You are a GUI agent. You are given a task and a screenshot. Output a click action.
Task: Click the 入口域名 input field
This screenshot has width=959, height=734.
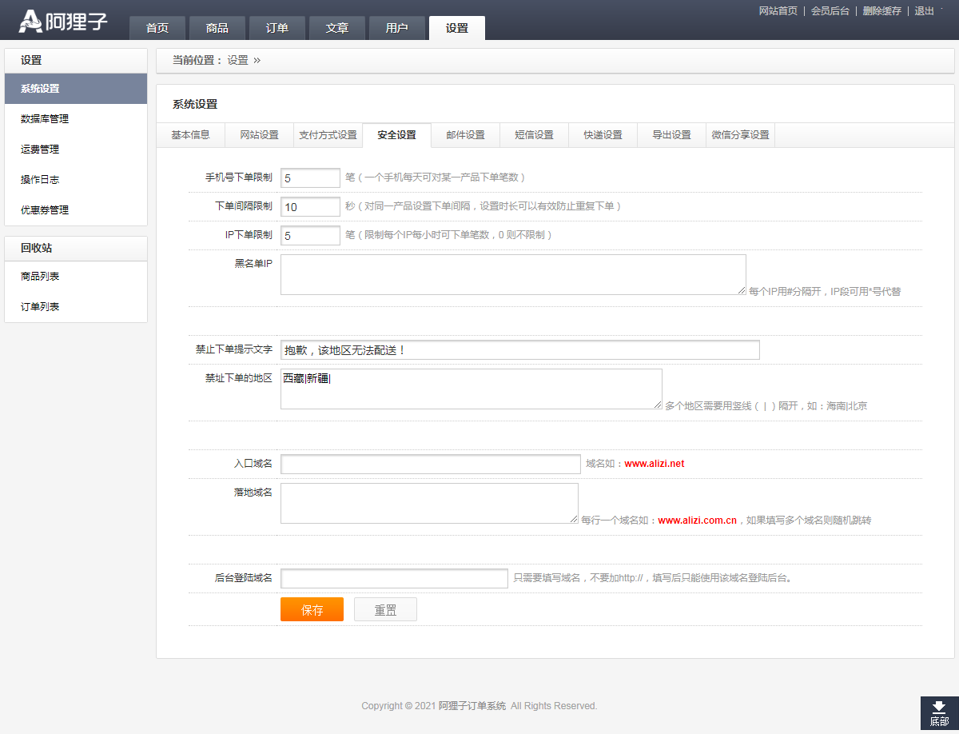click(430, 465)
